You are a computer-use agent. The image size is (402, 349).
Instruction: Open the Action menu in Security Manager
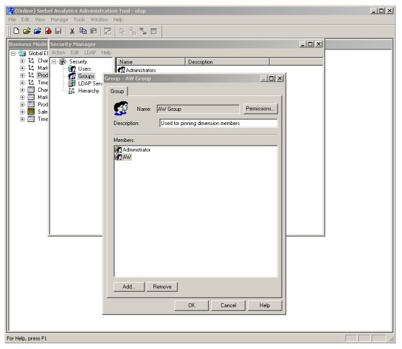[59, 52]
